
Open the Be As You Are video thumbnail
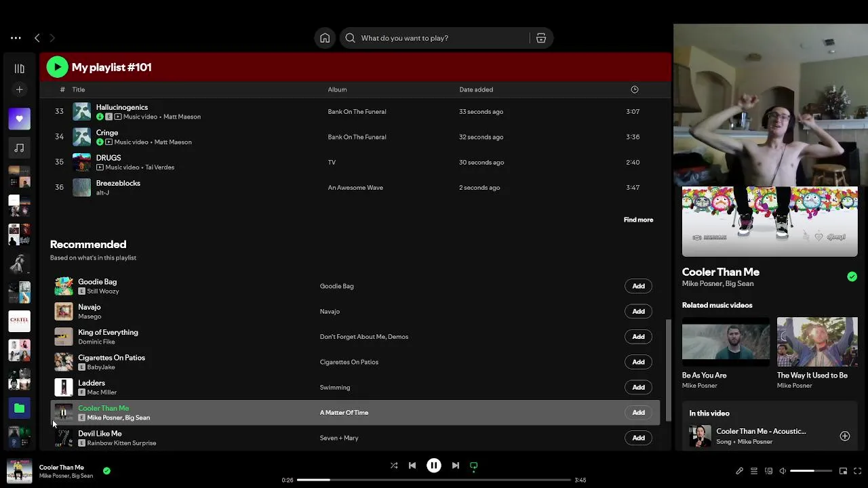[x=726, y=342]
